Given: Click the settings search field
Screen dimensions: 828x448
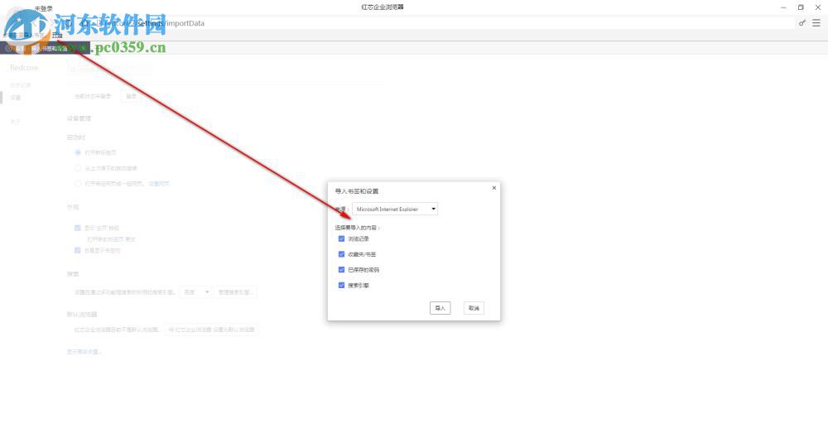Looking at the screenshot, I should point(109,69).
